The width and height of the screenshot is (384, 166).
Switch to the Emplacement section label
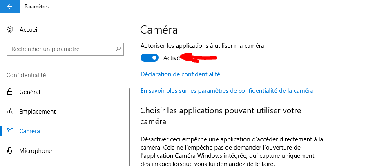click(38, 112)
